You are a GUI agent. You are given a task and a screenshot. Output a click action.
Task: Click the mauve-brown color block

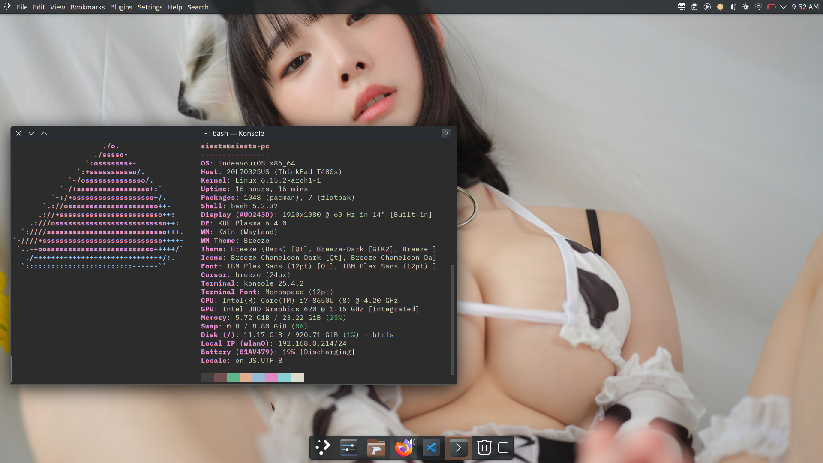[220, 377]
